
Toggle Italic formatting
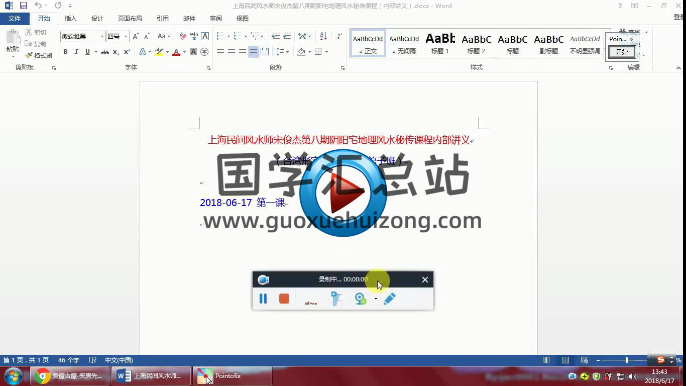point(76,52)
